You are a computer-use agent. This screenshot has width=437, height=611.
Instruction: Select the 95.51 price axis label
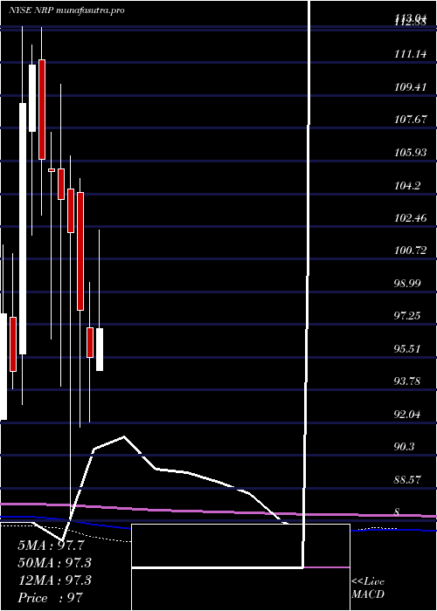407,348
